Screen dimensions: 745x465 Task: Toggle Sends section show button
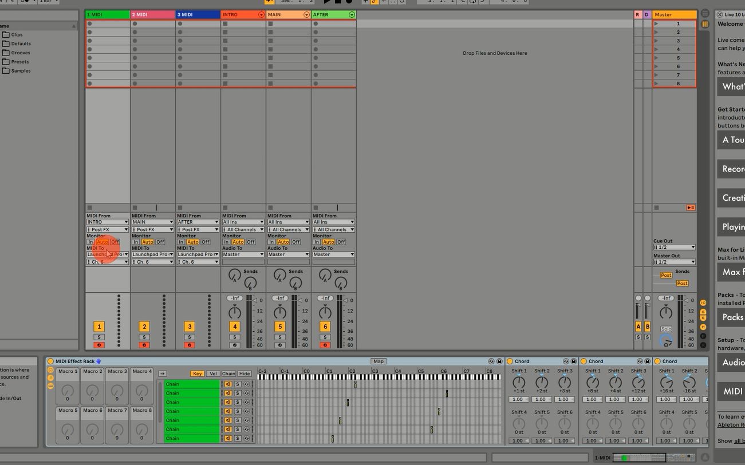(x=703, y=312)
